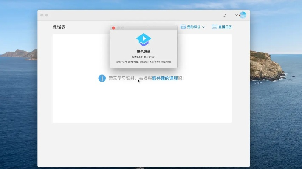Click the 暂无学习安排 message text
This screenshot has width=302, height=169.
point(122,78)
